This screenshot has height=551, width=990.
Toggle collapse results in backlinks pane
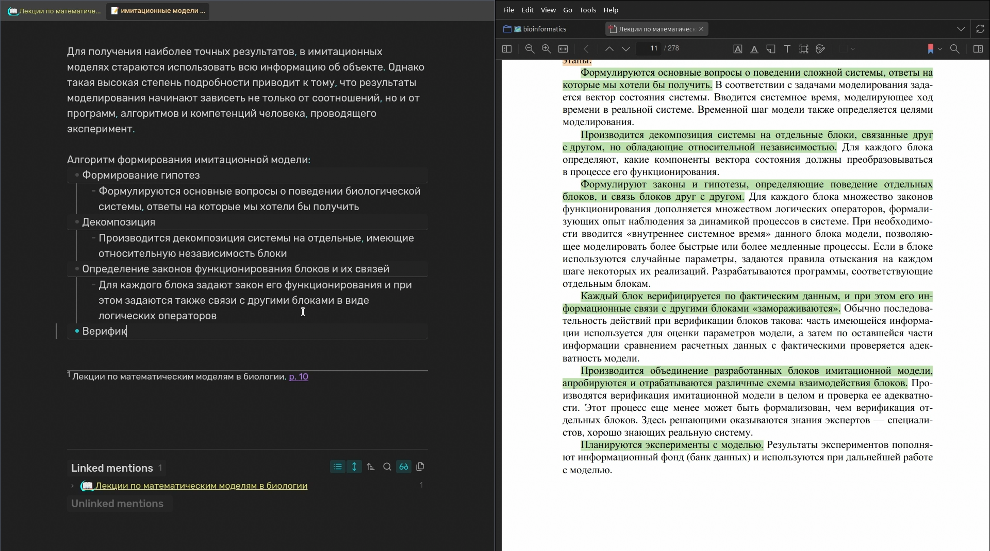(338, 467)
